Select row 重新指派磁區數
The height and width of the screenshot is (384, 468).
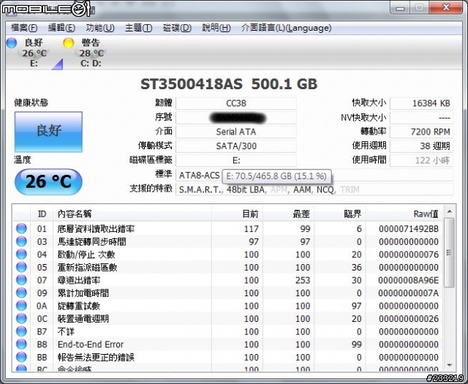[228, 267]
